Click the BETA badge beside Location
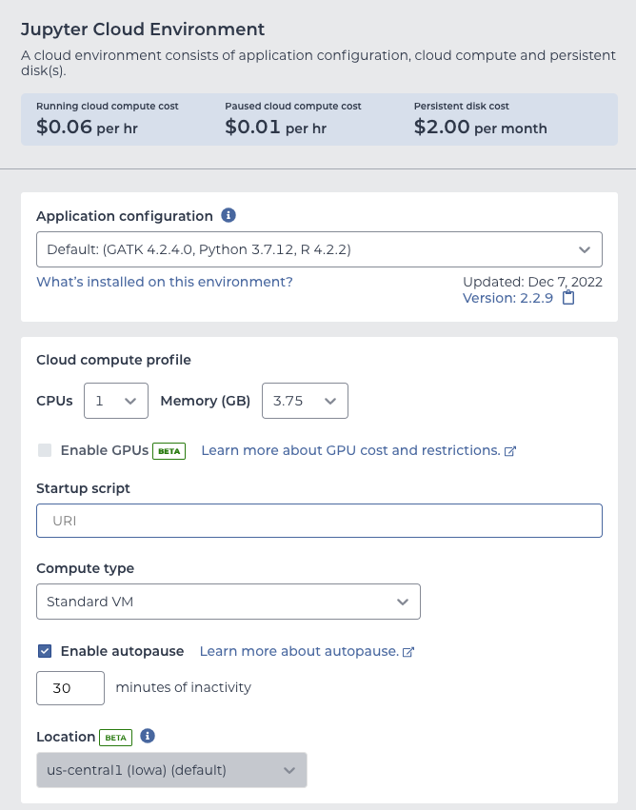This screenshot has height=810, width=636. [x=116, y=737]
